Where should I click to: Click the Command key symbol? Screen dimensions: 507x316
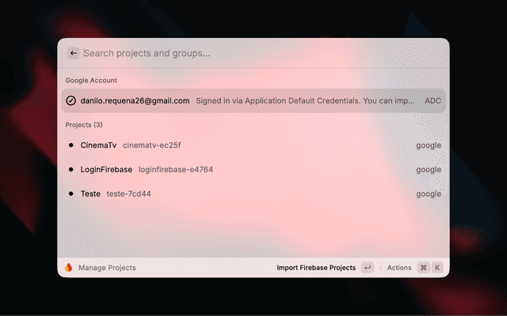click(x=423, y=267)
